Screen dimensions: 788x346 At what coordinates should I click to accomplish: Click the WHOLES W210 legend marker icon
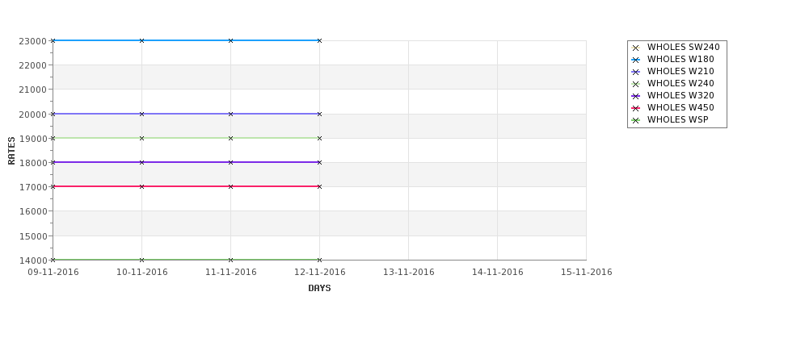point(635,73)
